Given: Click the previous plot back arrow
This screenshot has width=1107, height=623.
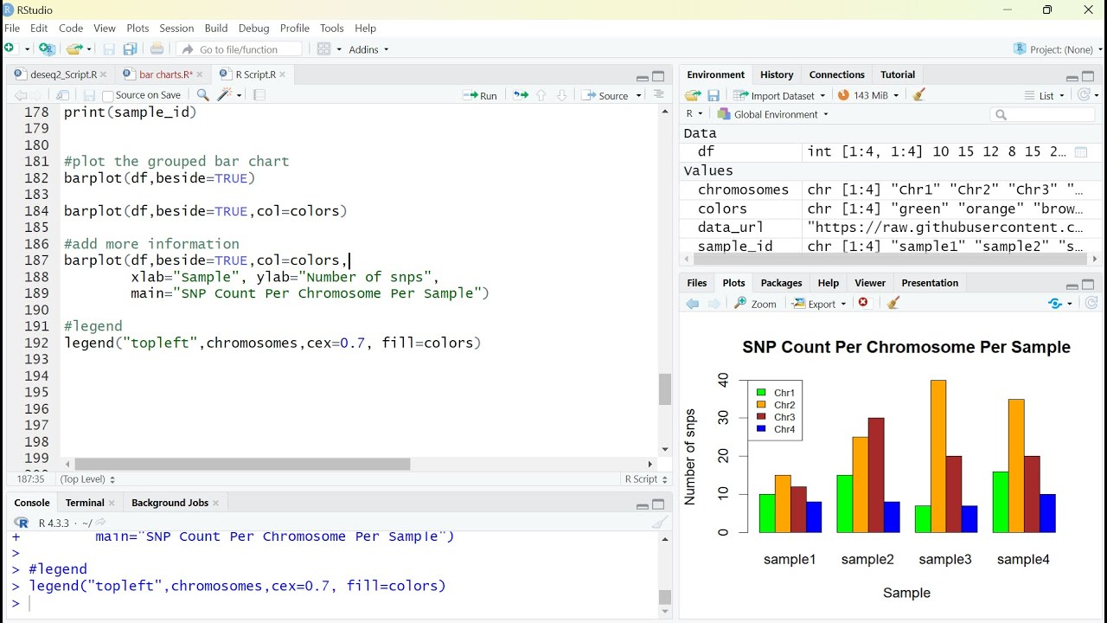Looking at the screenshot, I should 692,304.
